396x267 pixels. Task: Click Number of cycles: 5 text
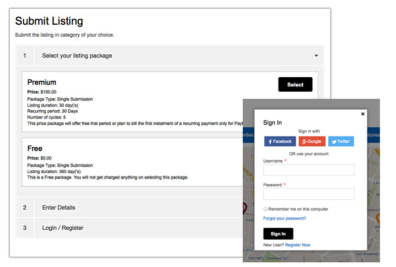pos(46,117)
